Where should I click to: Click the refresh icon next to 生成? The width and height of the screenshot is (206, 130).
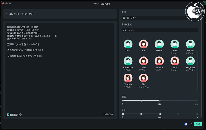pyautogui.click(x=191, y=124)
